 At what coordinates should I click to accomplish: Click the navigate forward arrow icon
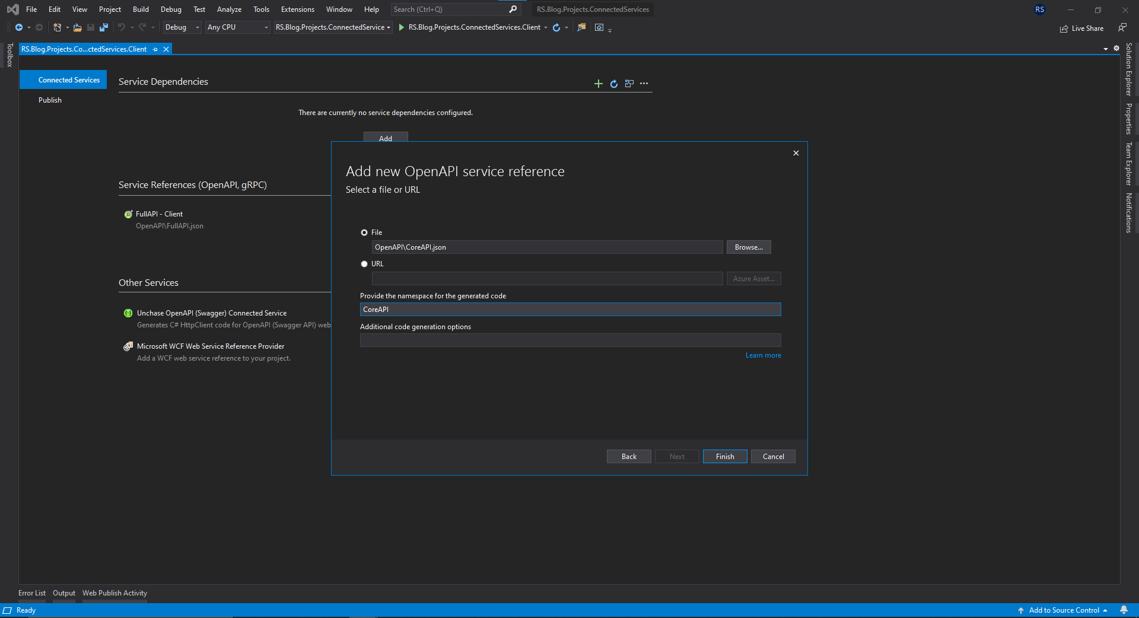coord(39,27)
